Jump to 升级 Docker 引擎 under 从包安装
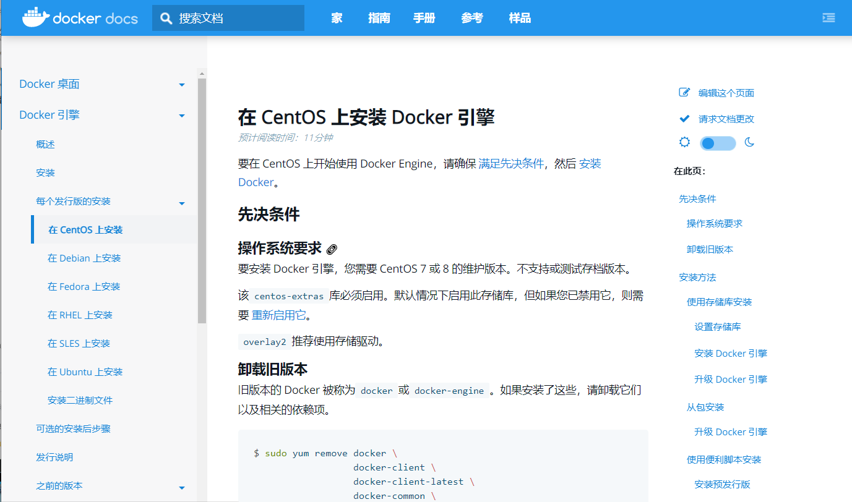Viewport: 852px width, 502px height. [x=731, y=432]
